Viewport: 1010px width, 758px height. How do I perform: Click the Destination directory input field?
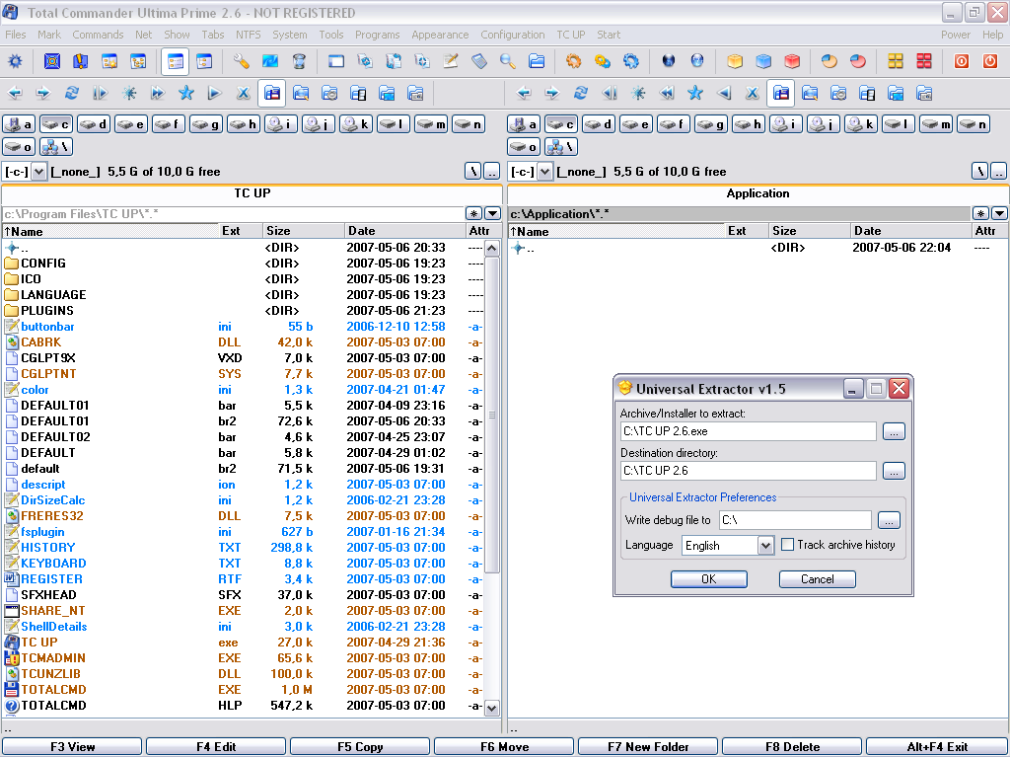(x=749, y=471)
